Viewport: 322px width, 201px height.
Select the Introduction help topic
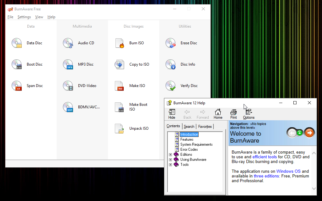coord(189,134)
